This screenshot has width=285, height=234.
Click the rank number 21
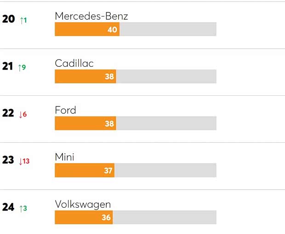pyautogui.click(x=8, y=67)
